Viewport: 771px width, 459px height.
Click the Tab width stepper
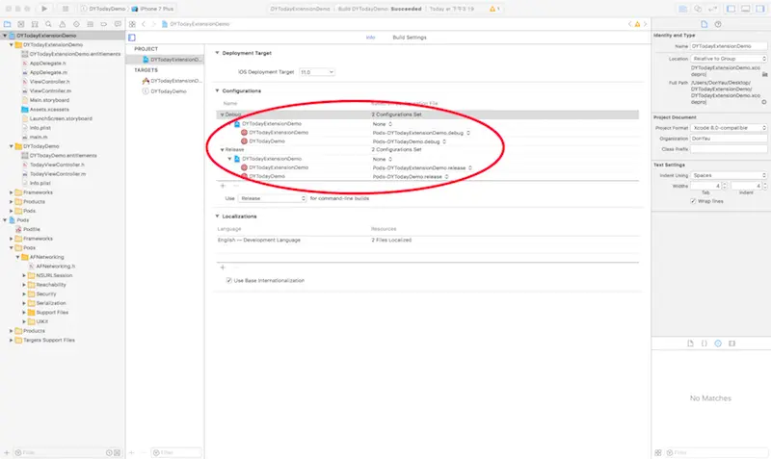[724, 186]
